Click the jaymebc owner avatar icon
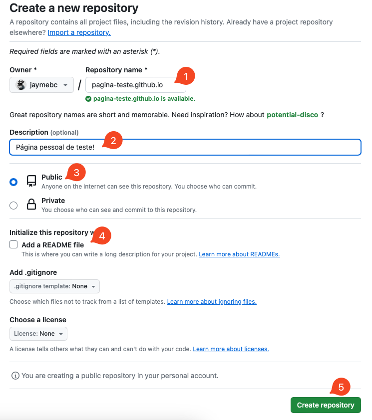Screen dimensions: 372x420 tap(20, 85)
